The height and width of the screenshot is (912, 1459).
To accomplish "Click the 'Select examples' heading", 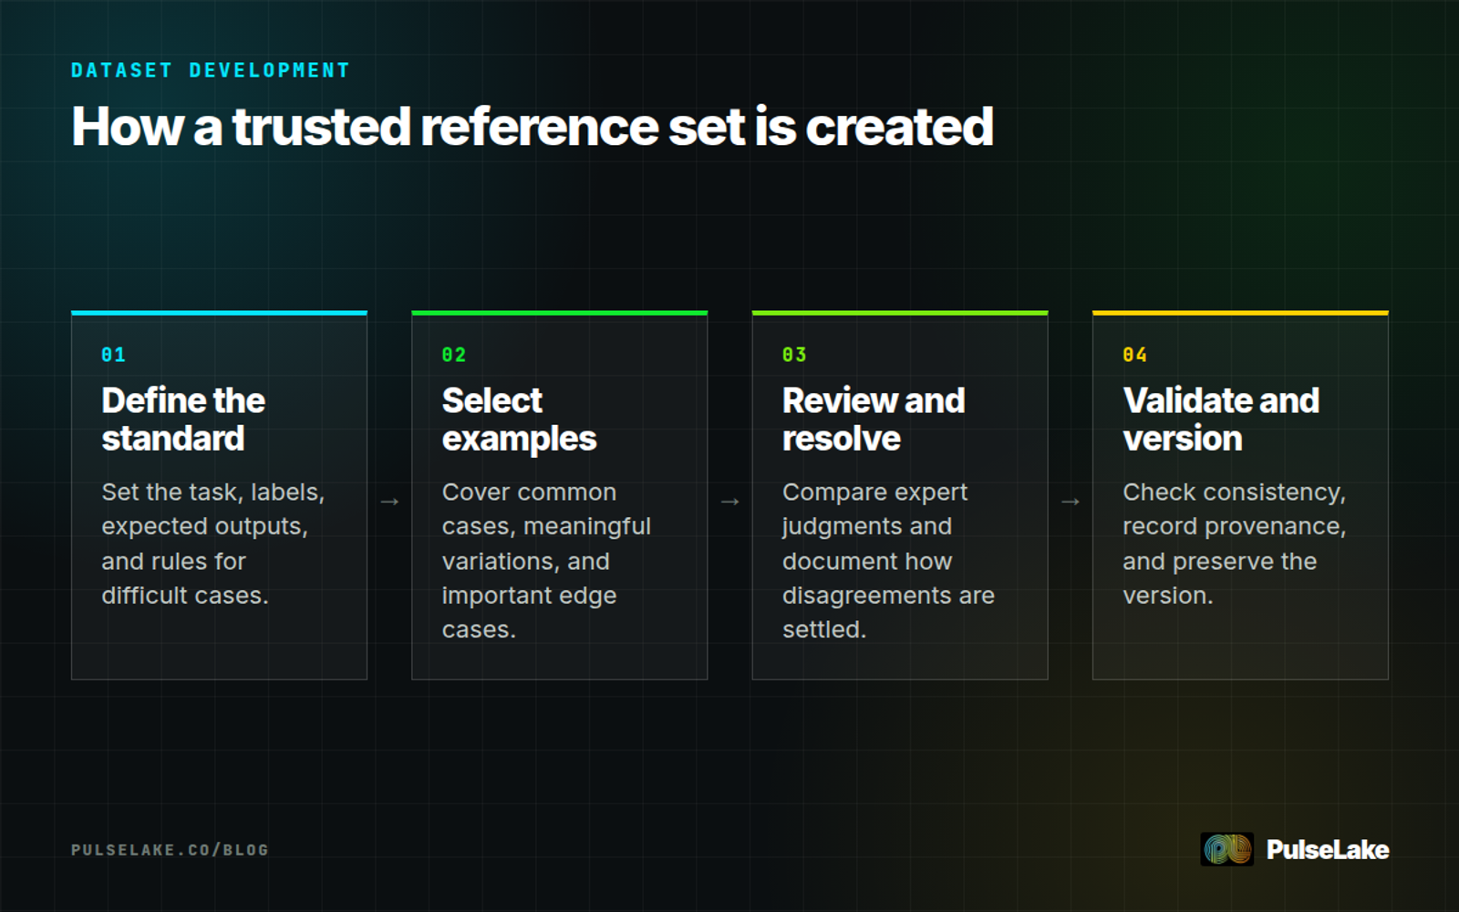I will [x=519, y=420].
